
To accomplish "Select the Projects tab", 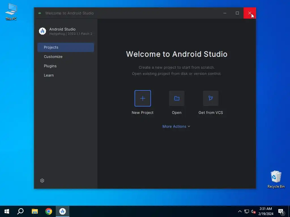I will (66, 47).
